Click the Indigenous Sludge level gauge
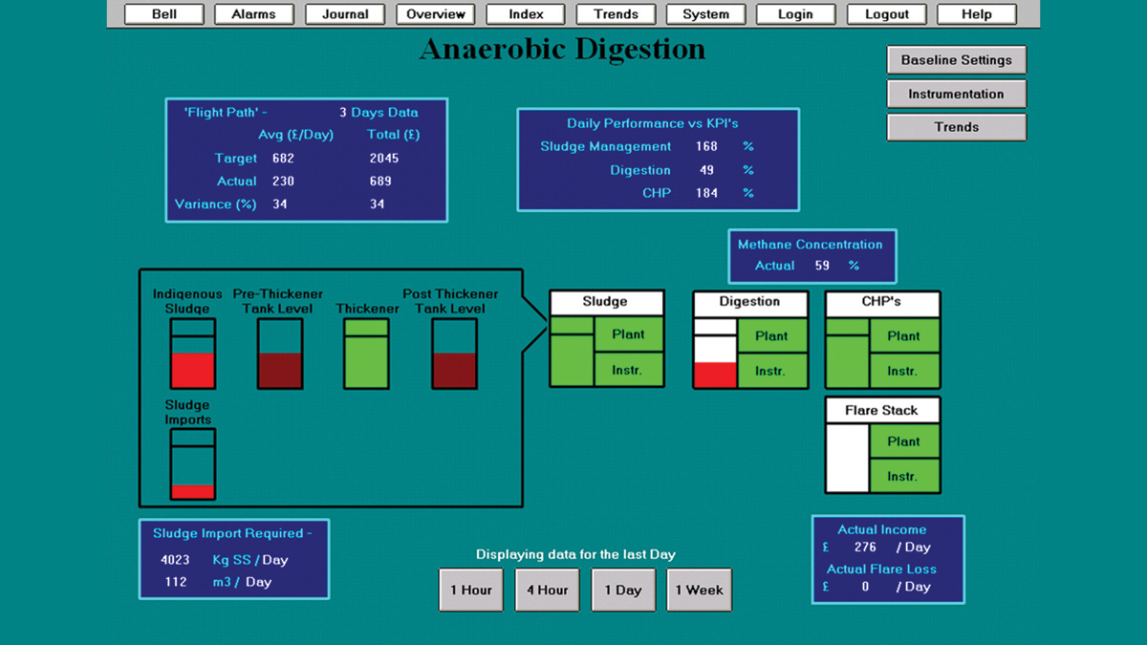The width and height of the screenshot is (1147, 645). tap(193, 354)
